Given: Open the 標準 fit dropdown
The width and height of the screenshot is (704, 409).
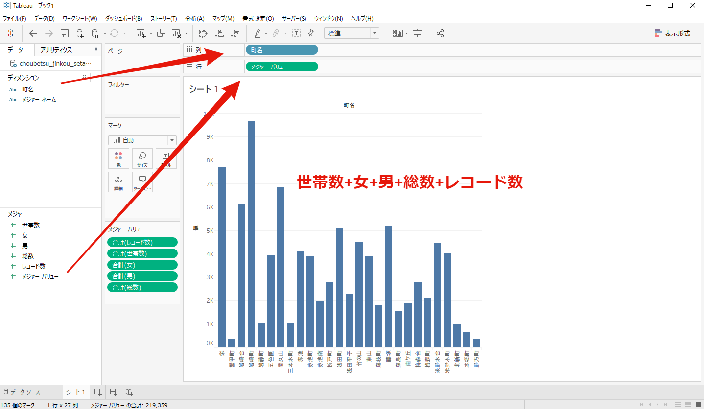Looking at the screenshot, I should [352, 33].
